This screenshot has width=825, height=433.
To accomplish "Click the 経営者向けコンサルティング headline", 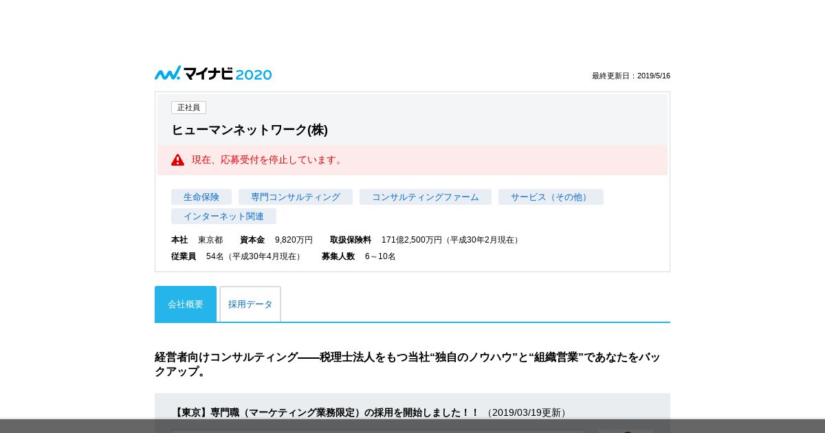I will 408,364.
